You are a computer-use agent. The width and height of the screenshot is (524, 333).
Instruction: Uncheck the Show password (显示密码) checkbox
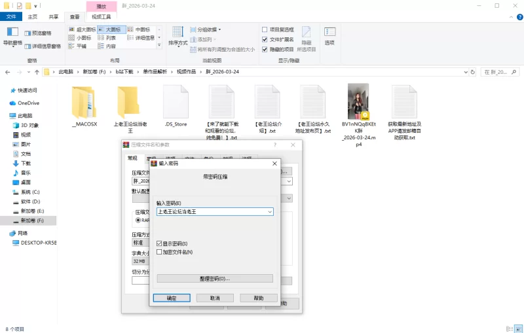(x=159, y=243)
